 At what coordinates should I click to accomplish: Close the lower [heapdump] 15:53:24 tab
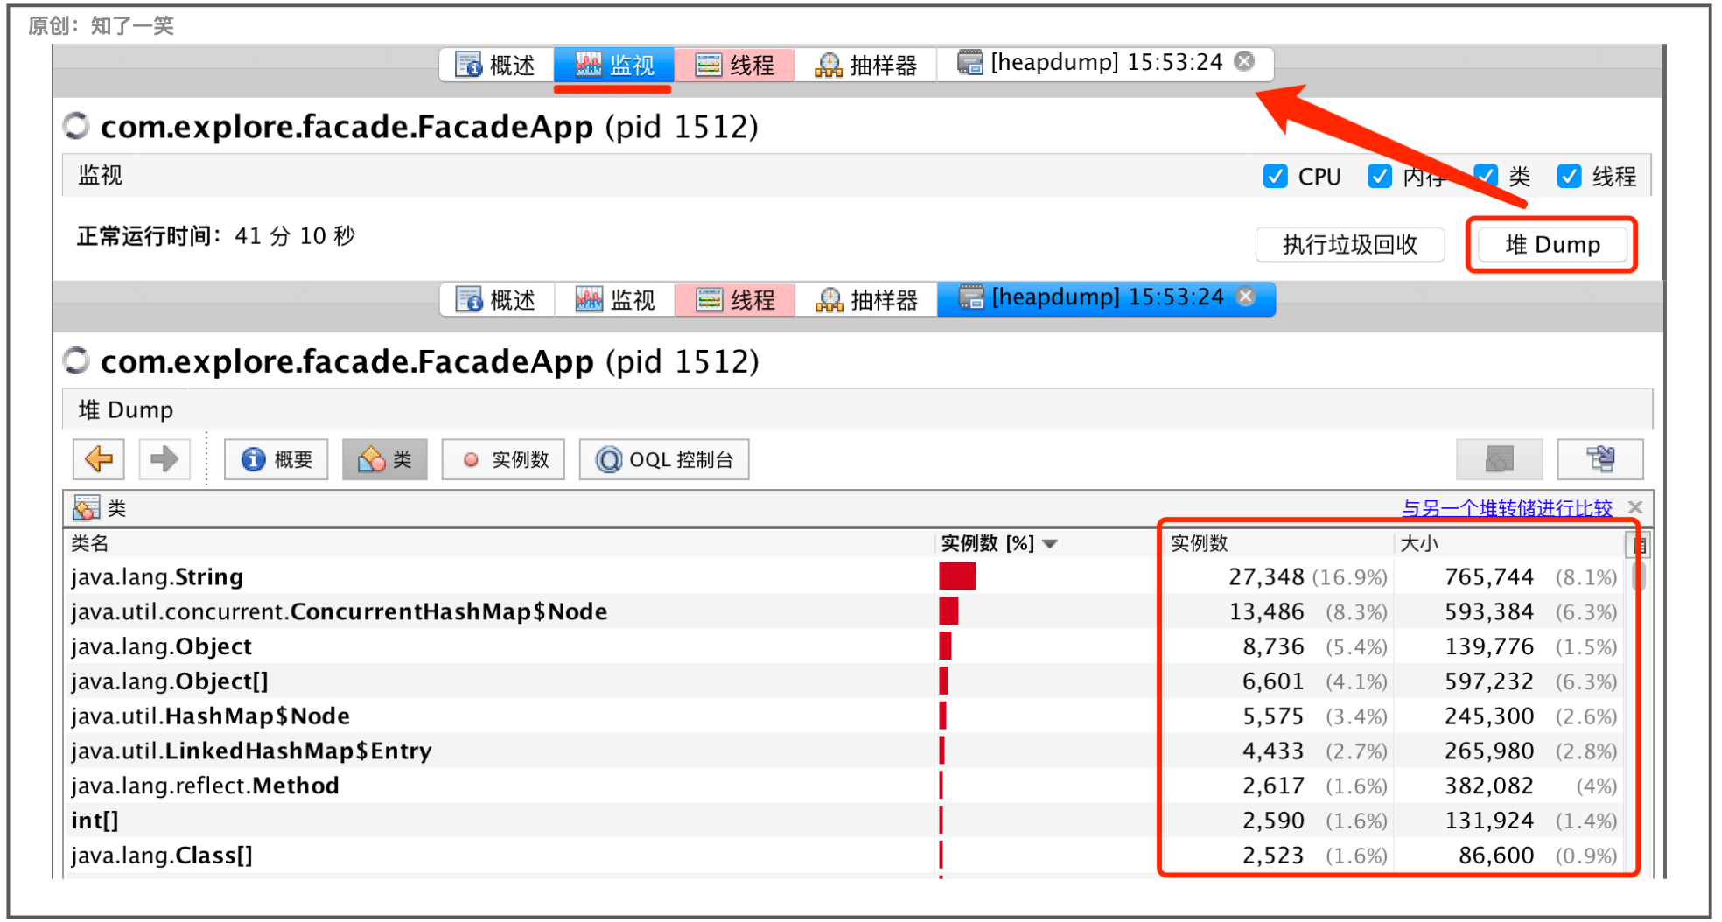[x=1246, y=297]
